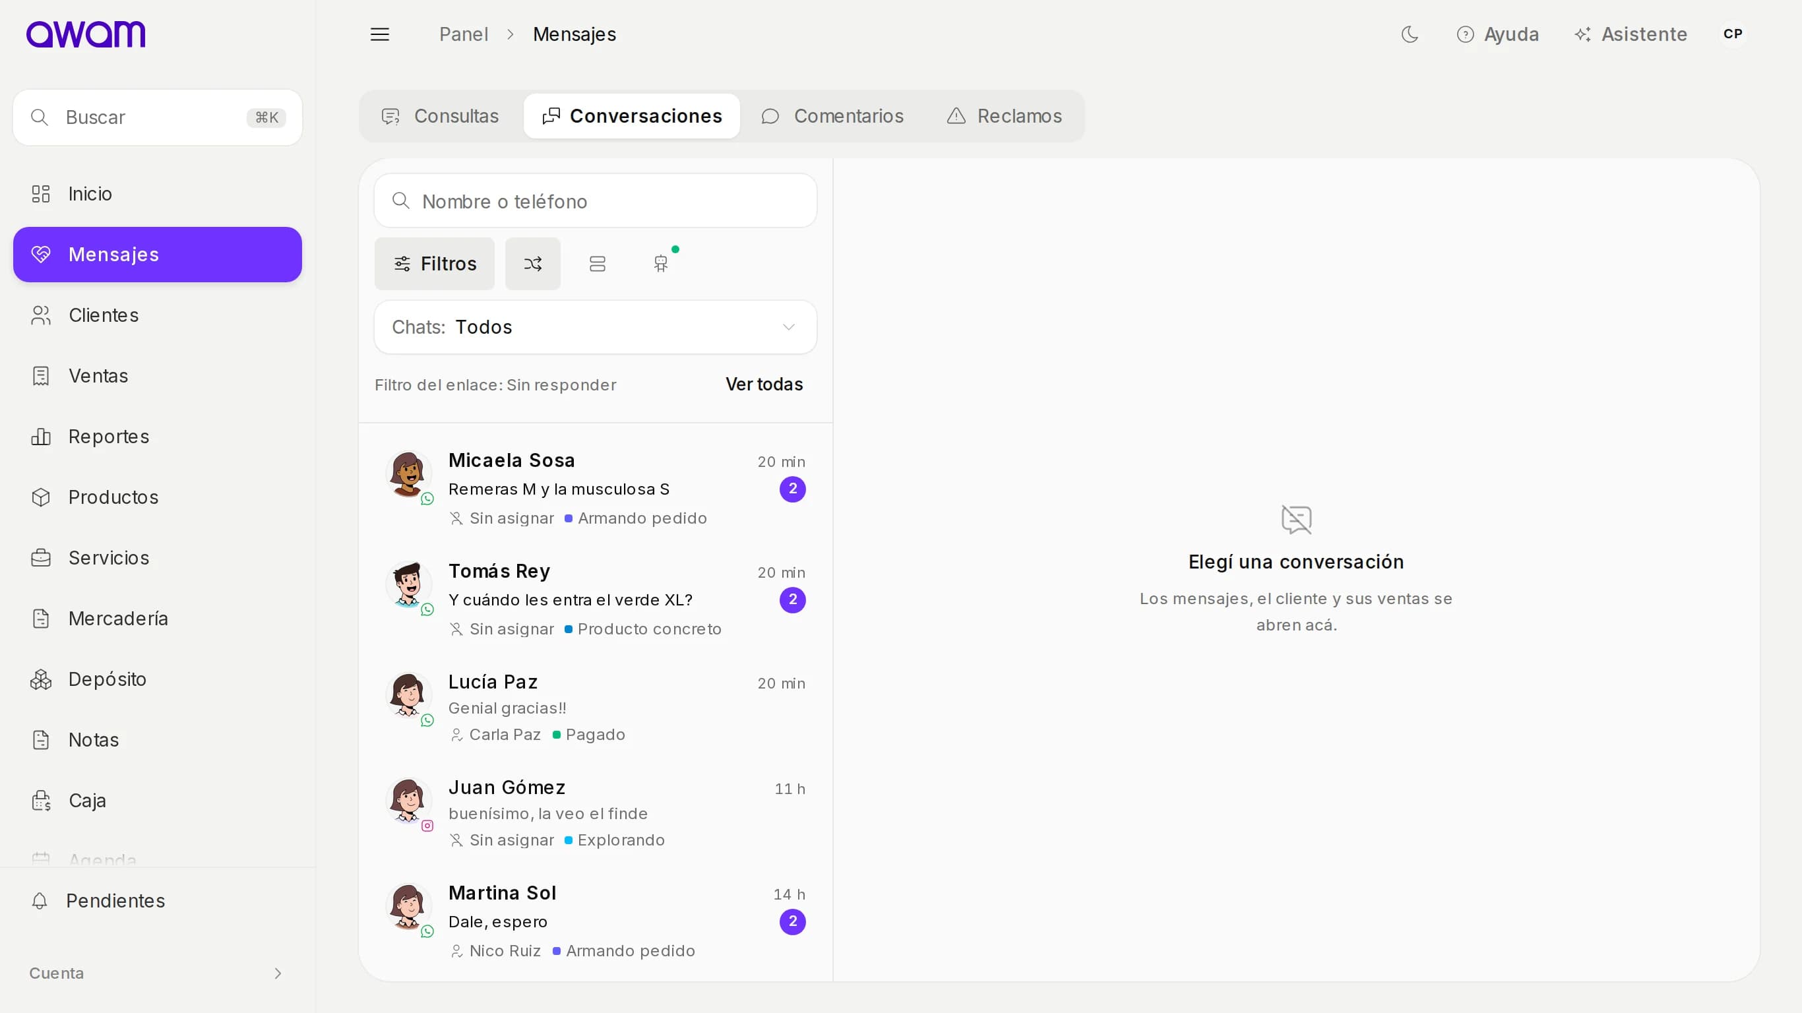
Task: Click unread badge on Tomás Rey
Action: click(793, 599)
